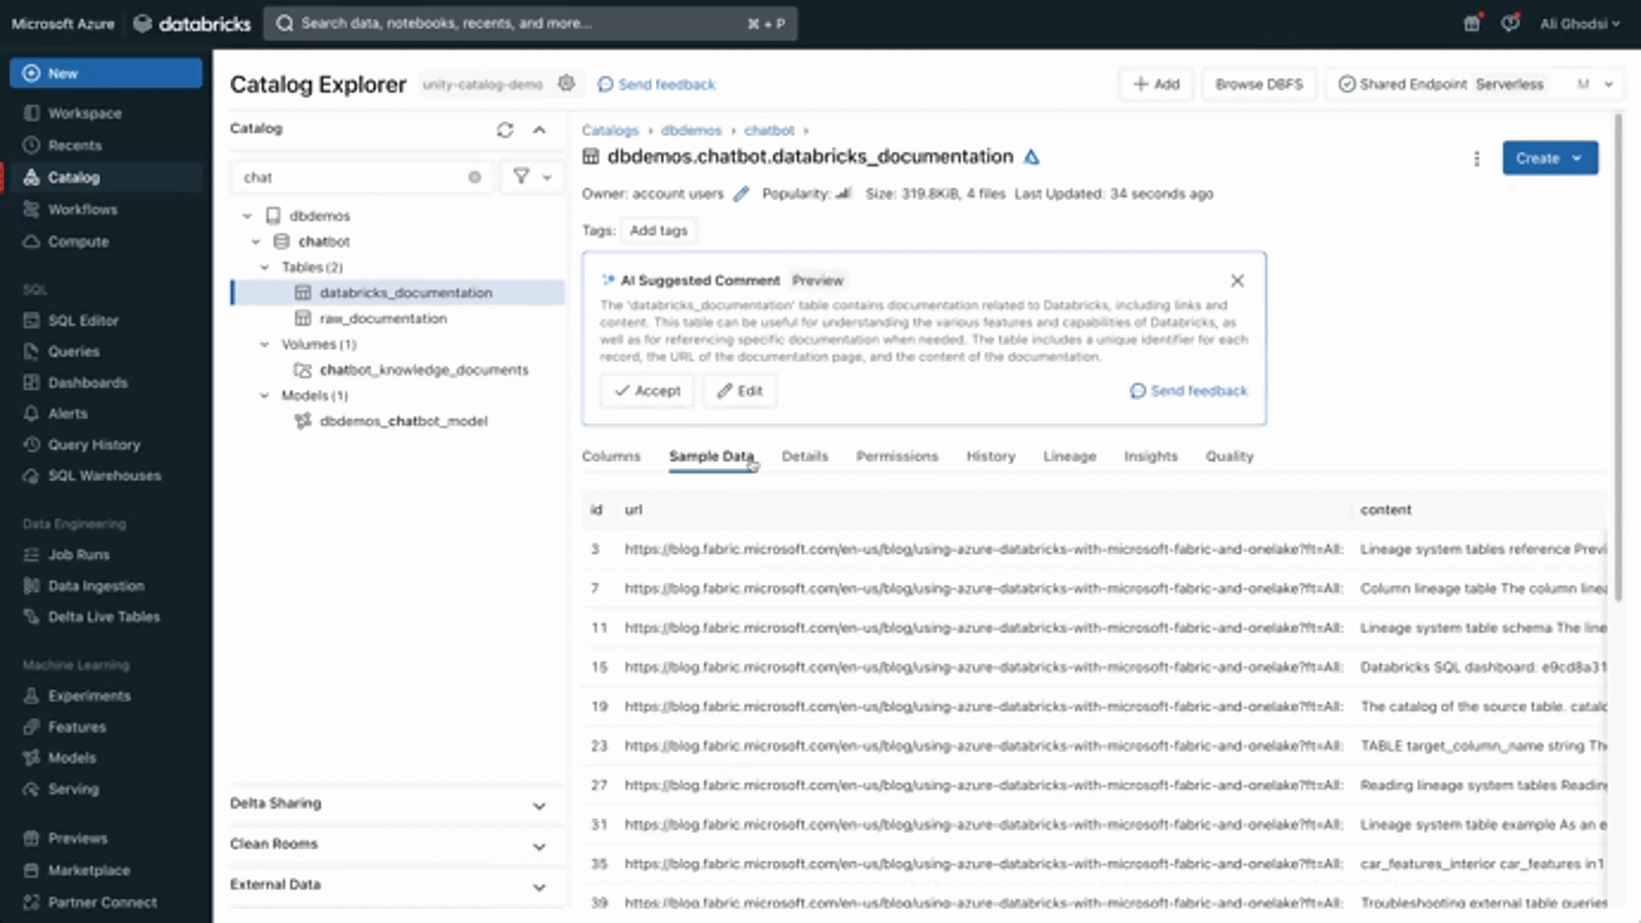Screen dimensions: 1641x923
Task: Open the help icon in the top bar
Action: coord(1510,23)
